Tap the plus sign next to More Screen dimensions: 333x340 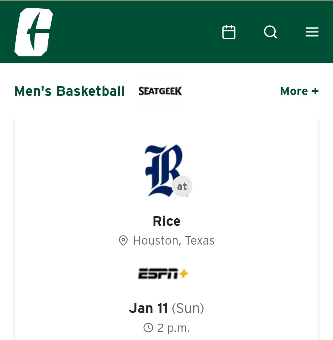tap(315, 91)
